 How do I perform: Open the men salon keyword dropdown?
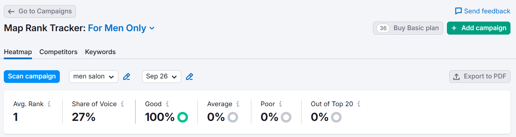pyautogui.click(x=94, y=76)
